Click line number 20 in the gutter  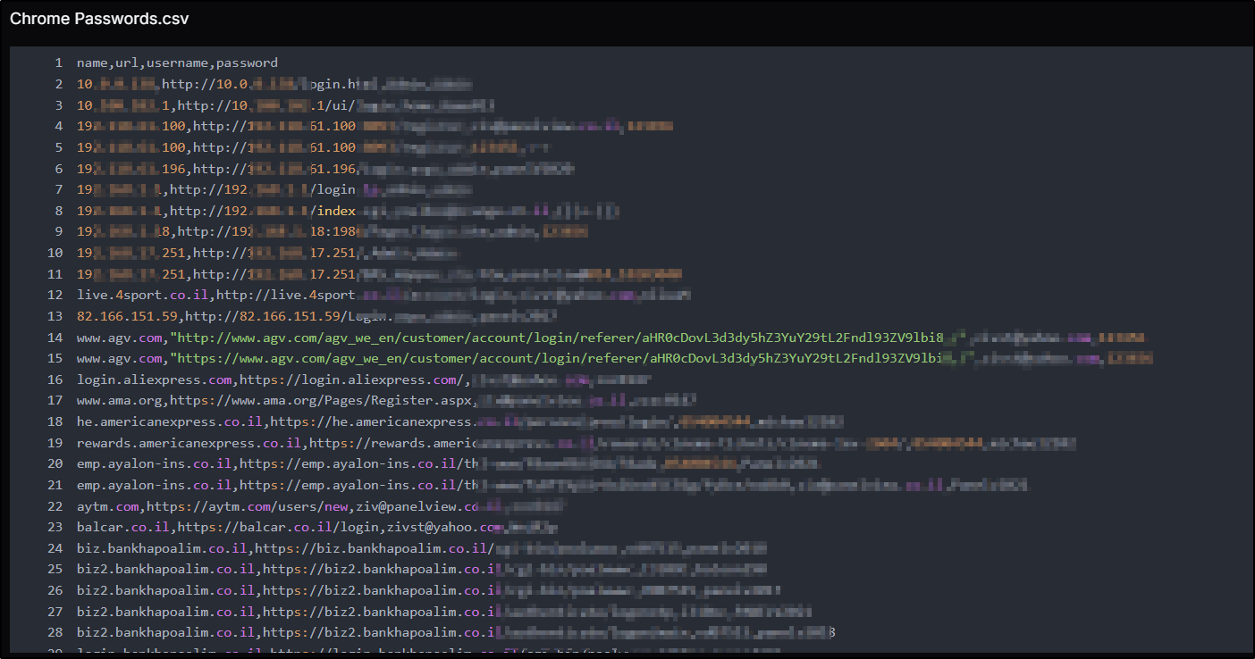55,463
